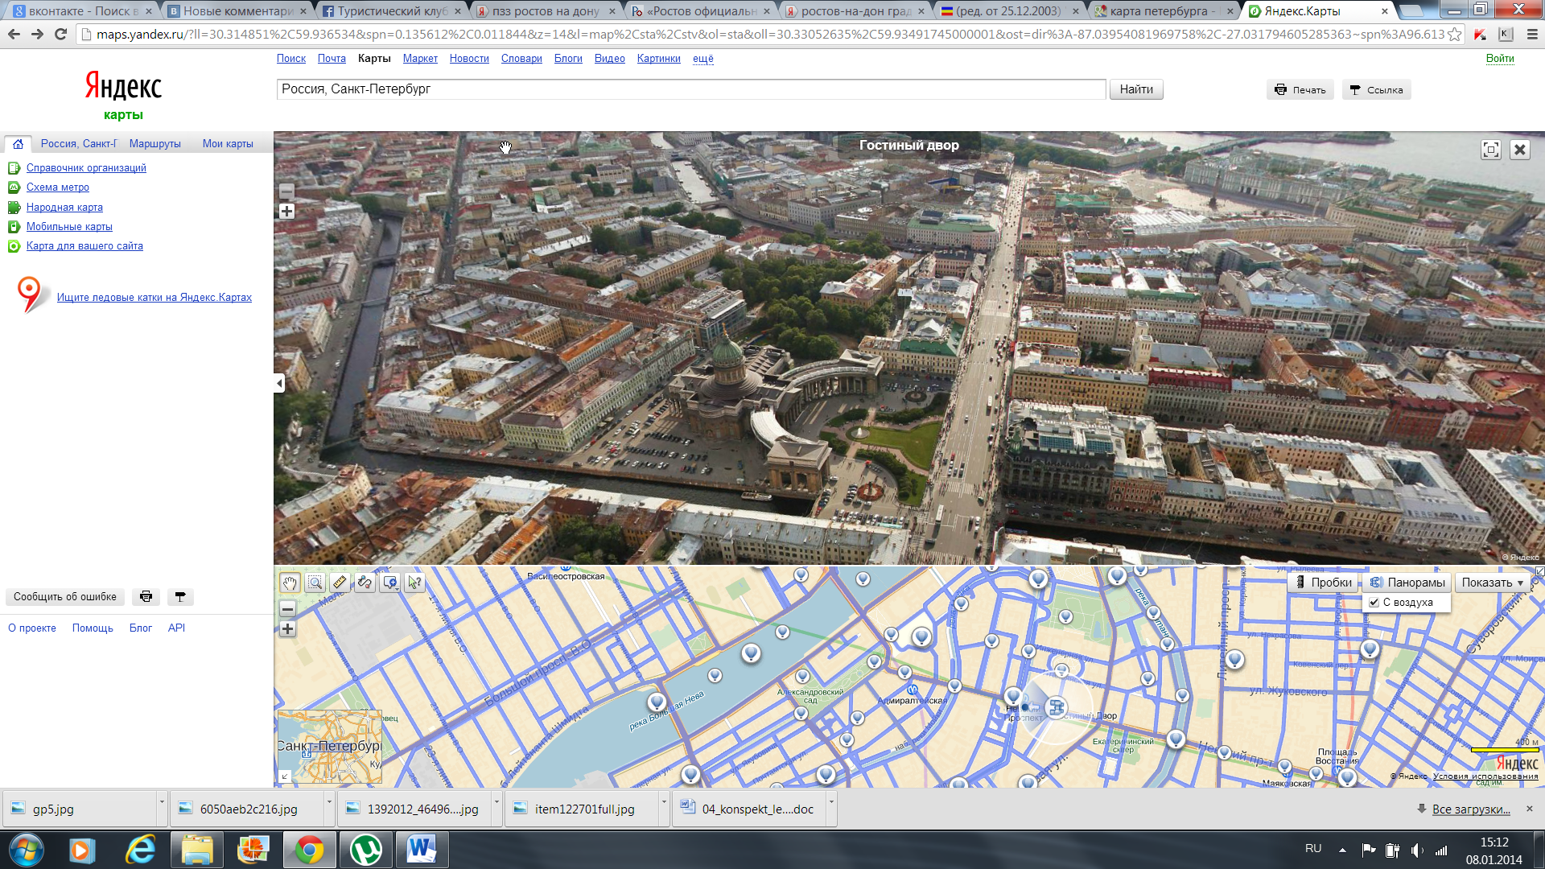Close the Гостиный двор panorama
This screenshot has width=1545, height=869.
click(x=1519, y=150)
